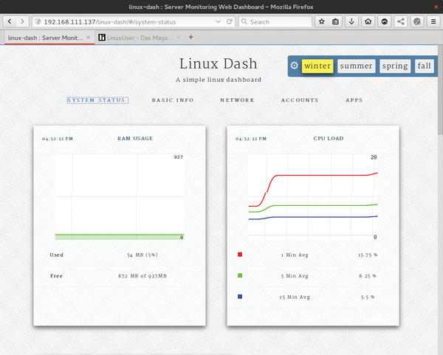The image size is (443, 355).
Task: Click the red 1 Min Avg legend swatch
Action: (240, 255)
